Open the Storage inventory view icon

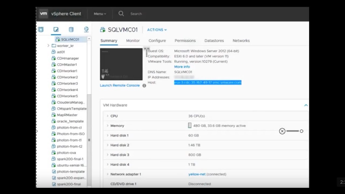(x=71, y=29)
